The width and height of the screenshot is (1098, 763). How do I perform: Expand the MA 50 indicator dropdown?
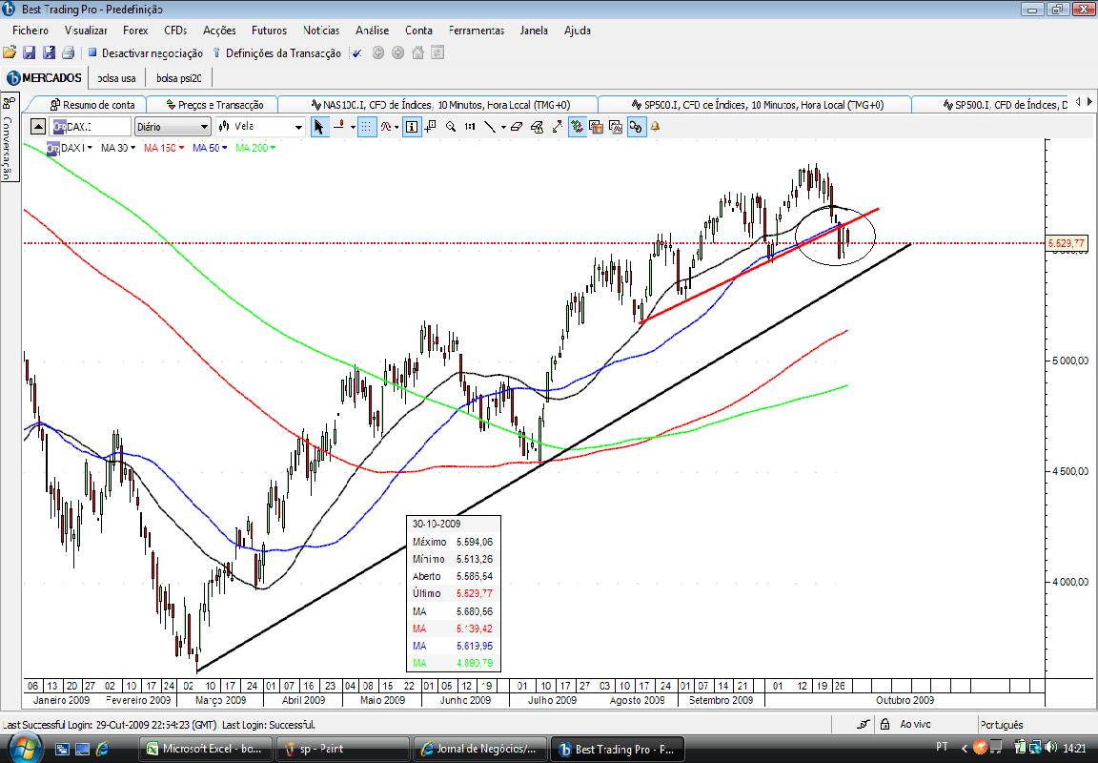(224, 148)
